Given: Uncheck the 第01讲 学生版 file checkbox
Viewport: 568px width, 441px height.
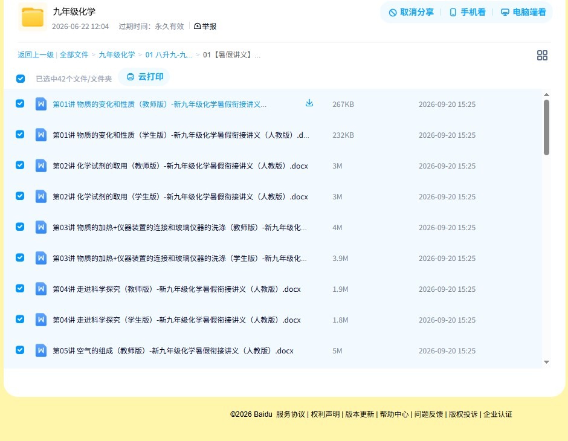Looking at the screenshot, I should [x=20, y=134].
